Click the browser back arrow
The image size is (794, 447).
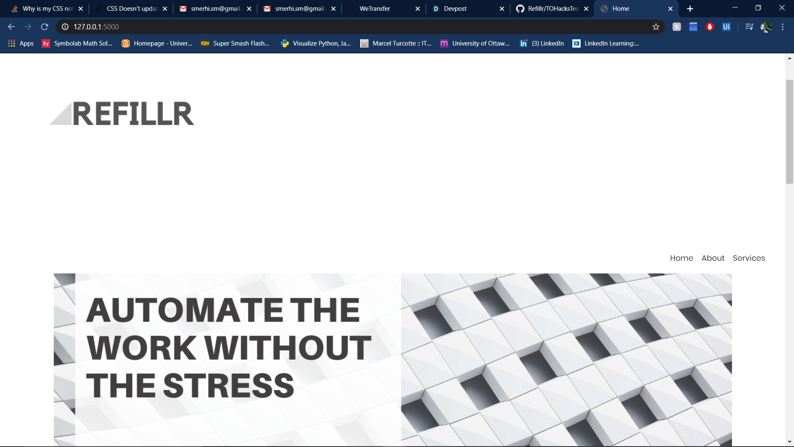point(11,27)
